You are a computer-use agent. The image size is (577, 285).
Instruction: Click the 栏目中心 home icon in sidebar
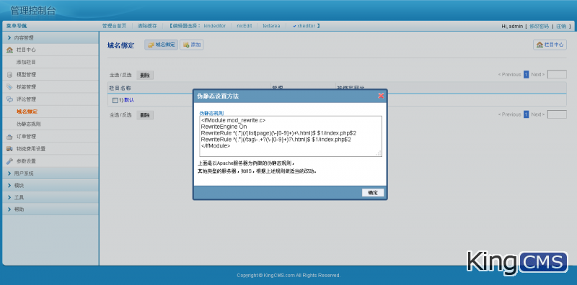click(x=9, y=50)
